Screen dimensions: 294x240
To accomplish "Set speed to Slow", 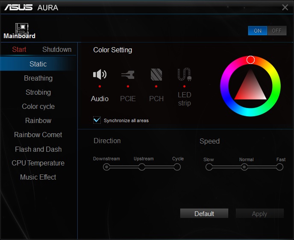I will click(x=209, y=167).
